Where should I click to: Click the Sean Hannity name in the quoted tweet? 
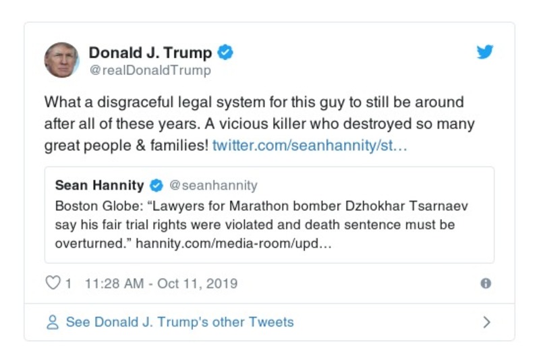(x=99, y=185)
